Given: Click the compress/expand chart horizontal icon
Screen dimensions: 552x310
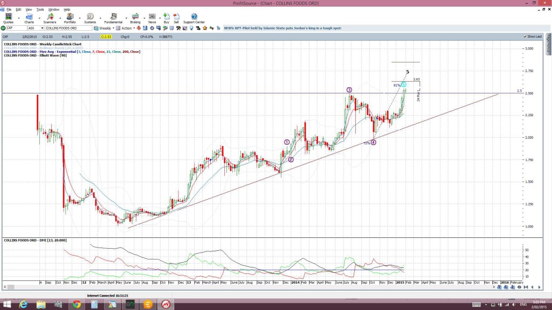Looking at the screenshot, I should pos(519,287).
